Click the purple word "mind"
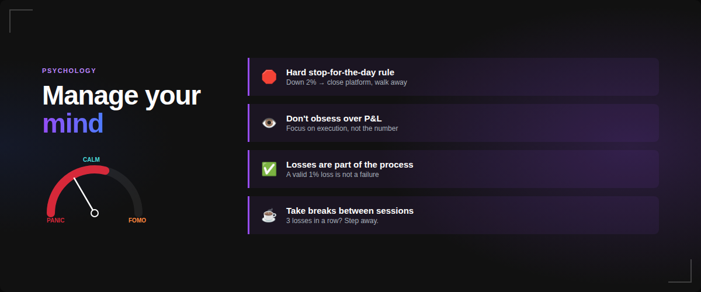The height and width of the screenshot is (292, 701). point(72,124)
